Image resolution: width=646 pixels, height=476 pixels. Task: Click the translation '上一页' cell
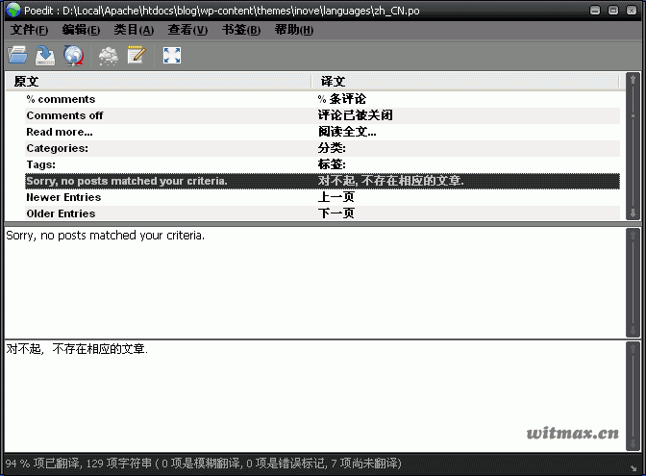(336, 197)
